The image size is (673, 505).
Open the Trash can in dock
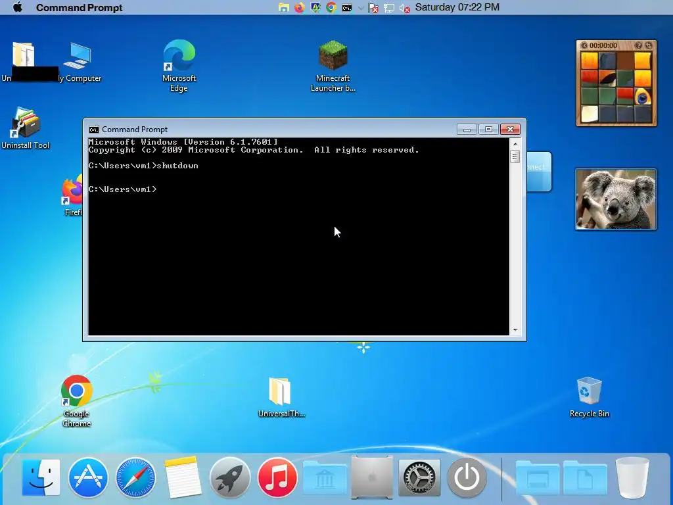tap(632, 477)
